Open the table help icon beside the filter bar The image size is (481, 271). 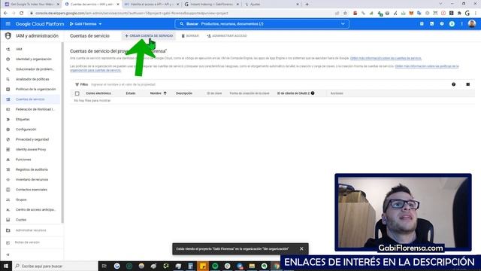coord(453,84)
